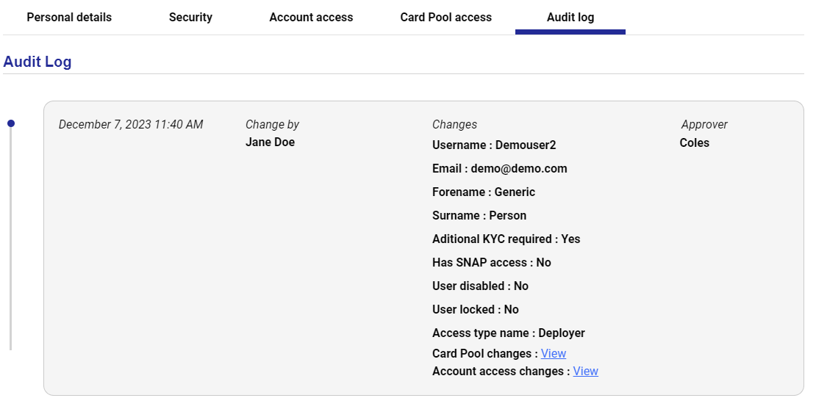Click the Changes column label
This screenshot has height=409, width=816.
tap(454, 125)
